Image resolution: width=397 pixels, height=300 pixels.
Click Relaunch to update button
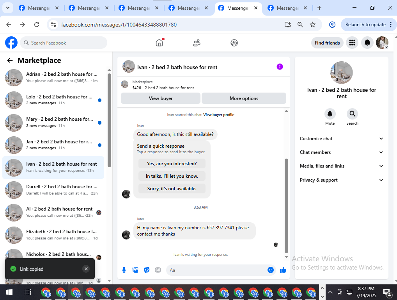[x=365, y=25]
